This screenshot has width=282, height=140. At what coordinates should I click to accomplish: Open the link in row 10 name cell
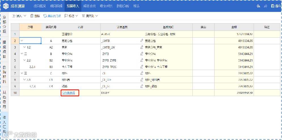(68, 93)
